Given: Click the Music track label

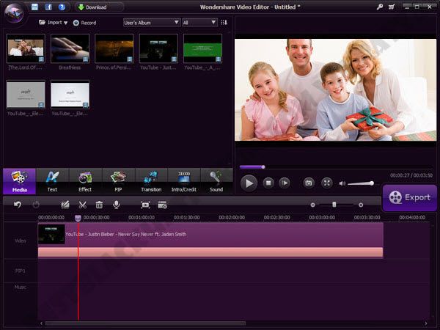Looking at the screenshot, I should (x=21, y=287).
